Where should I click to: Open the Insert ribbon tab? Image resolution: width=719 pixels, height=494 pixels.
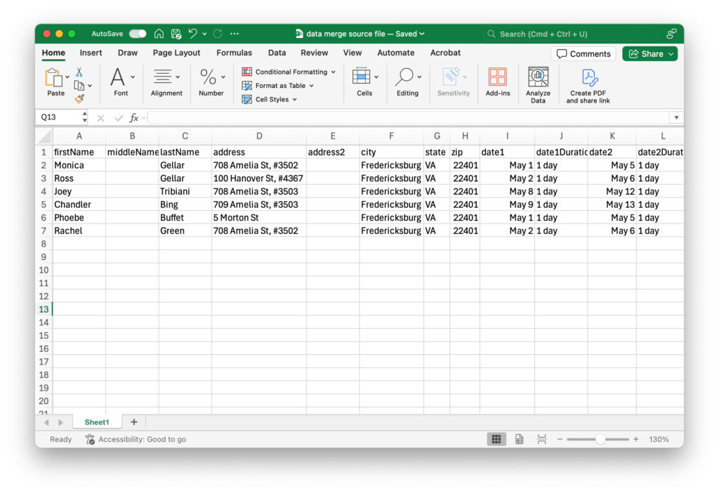click(91, 53)
